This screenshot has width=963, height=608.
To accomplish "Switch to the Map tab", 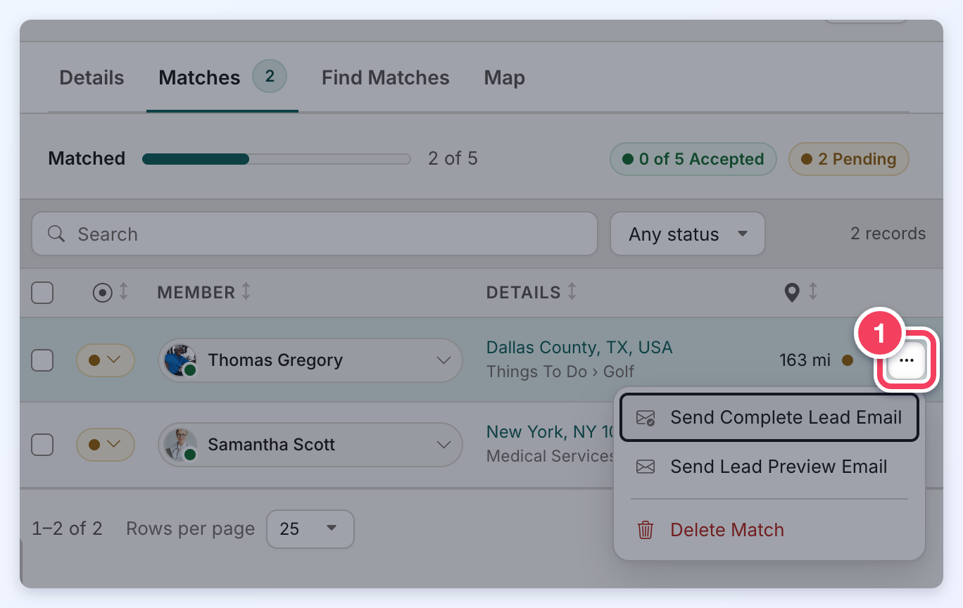I will [x=505, y=78].
